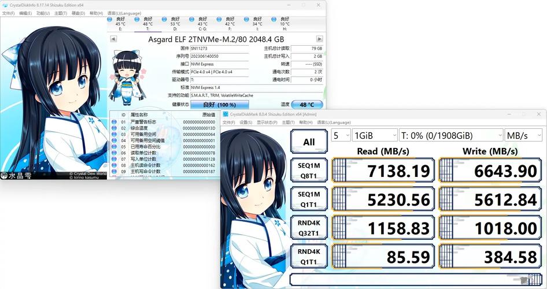This screenshot has height=289, width=547.
Task: Click CrystalDiskInfo title bar app icon
Action: click(x=5, y=5)
